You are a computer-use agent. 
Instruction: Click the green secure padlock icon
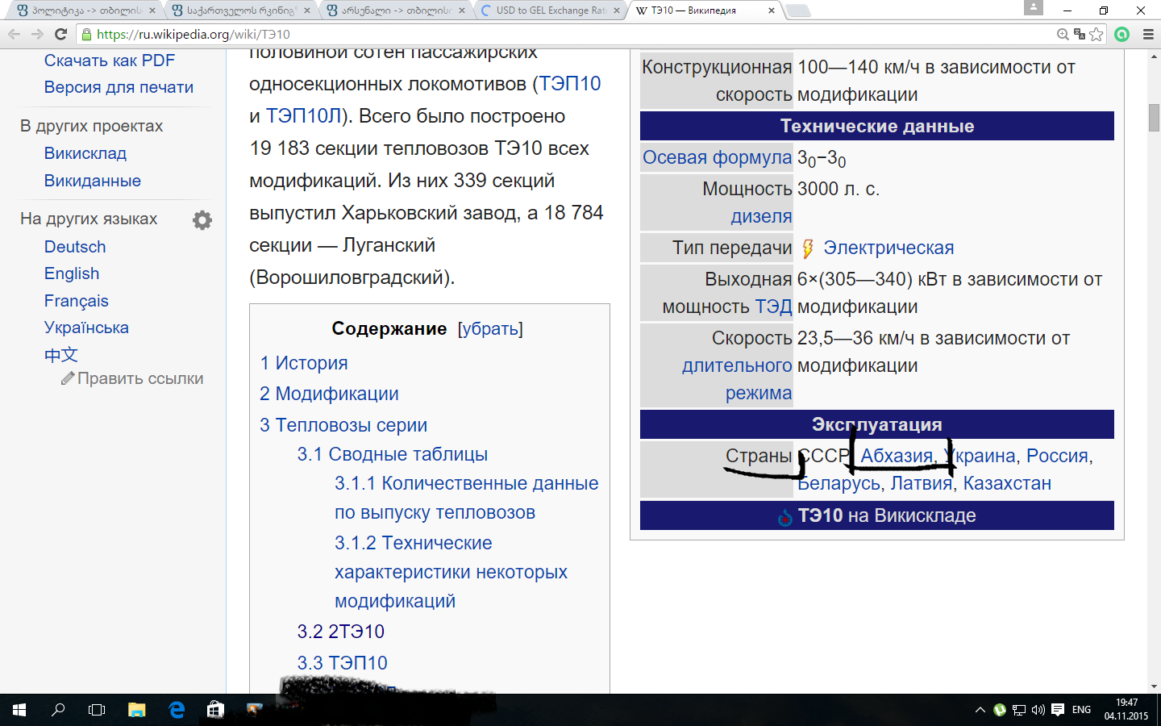86,34
